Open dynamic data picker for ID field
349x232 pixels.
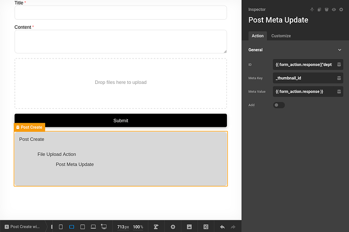tap(339, 65)
